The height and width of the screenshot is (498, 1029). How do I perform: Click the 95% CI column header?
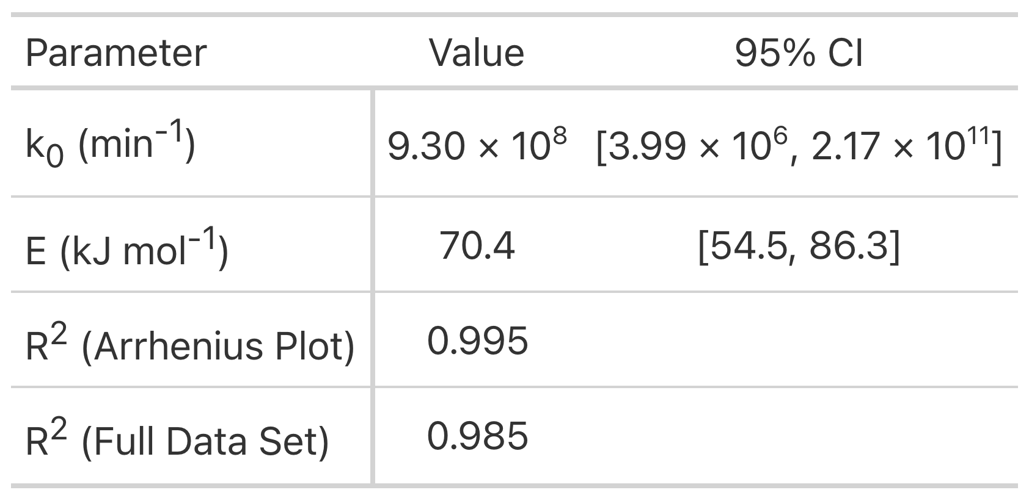tap(799, 53)
